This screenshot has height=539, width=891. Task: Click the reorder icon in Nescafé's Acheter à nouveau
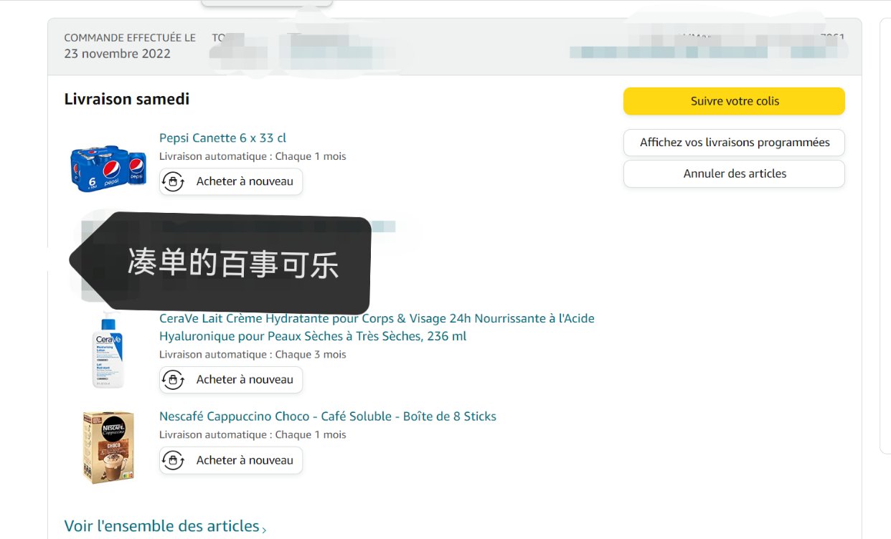173,460
